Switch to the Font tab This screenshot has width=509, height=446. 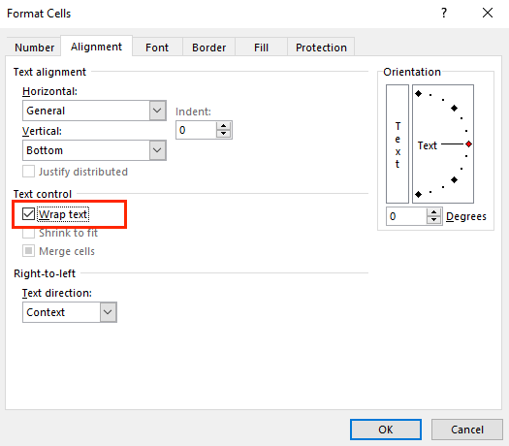(x=157, y=48)
